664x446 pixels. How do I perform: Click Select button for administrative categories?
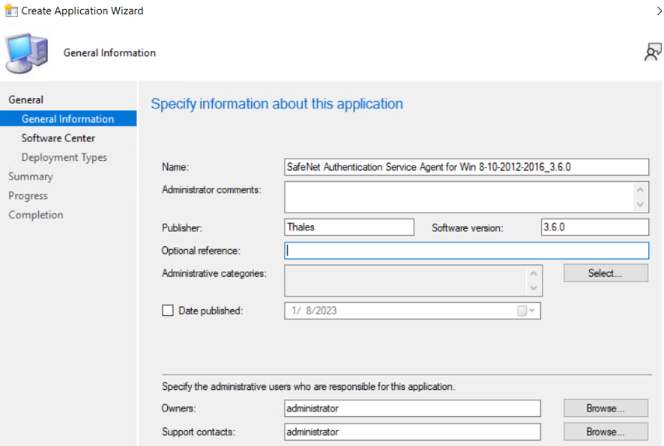(x=606, y=273)
